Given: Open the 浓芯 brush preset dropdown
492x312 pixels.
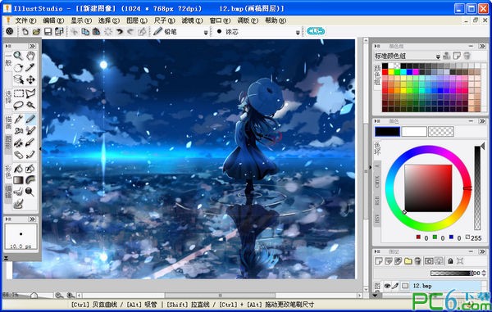Looking at the screenshot, I should (298, 32).
